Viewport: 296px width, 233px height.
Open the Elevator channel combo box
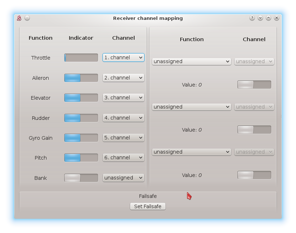pyautogui.click(x=123, y=98)
